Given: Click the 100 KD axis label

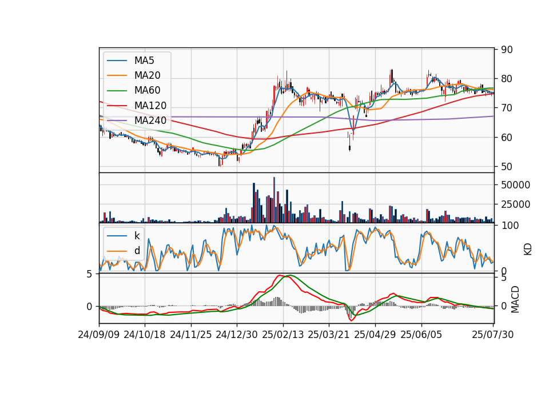Looking at the screenshot, I should tap(510, 226).
